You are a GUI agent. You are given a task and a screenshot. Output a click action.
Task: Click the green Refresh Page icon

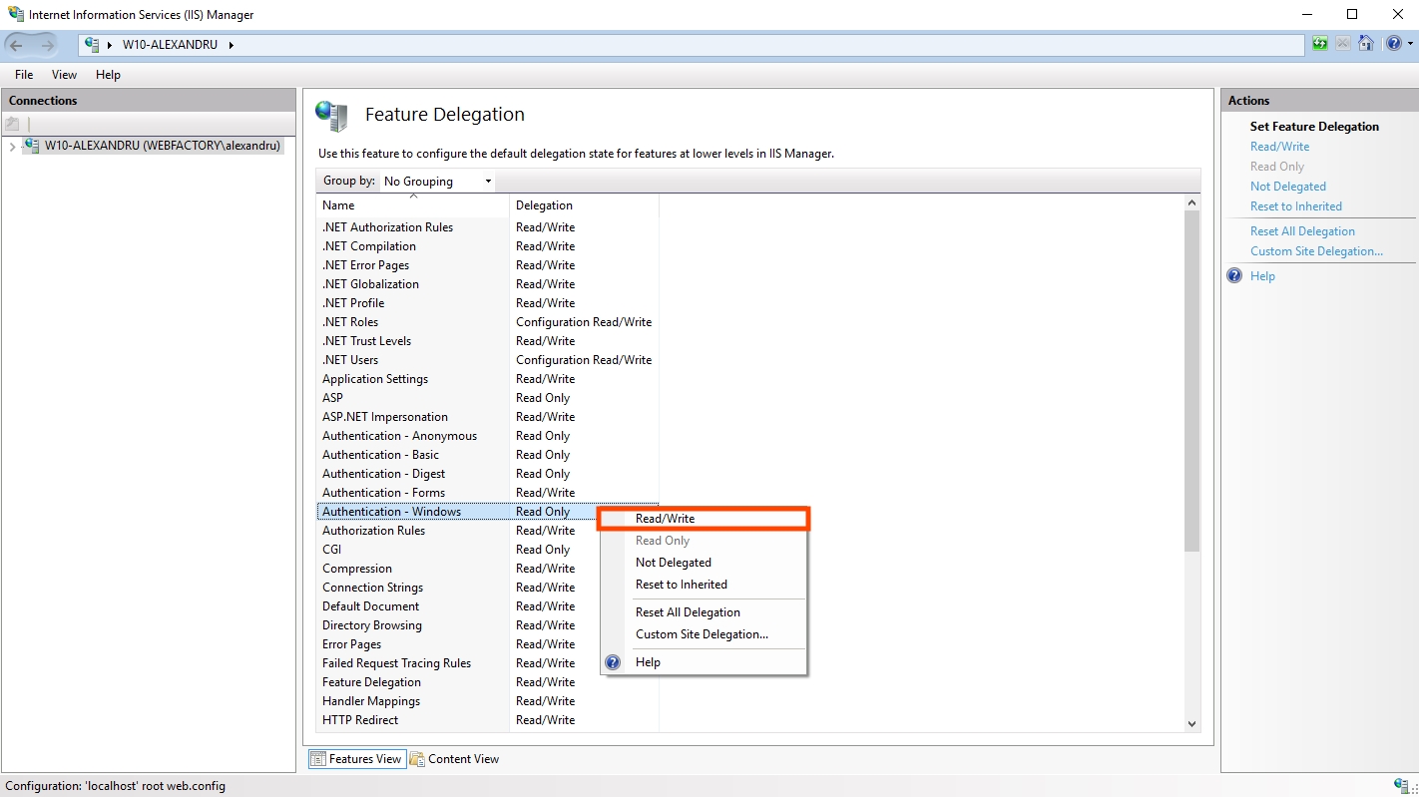[1320, 44]
